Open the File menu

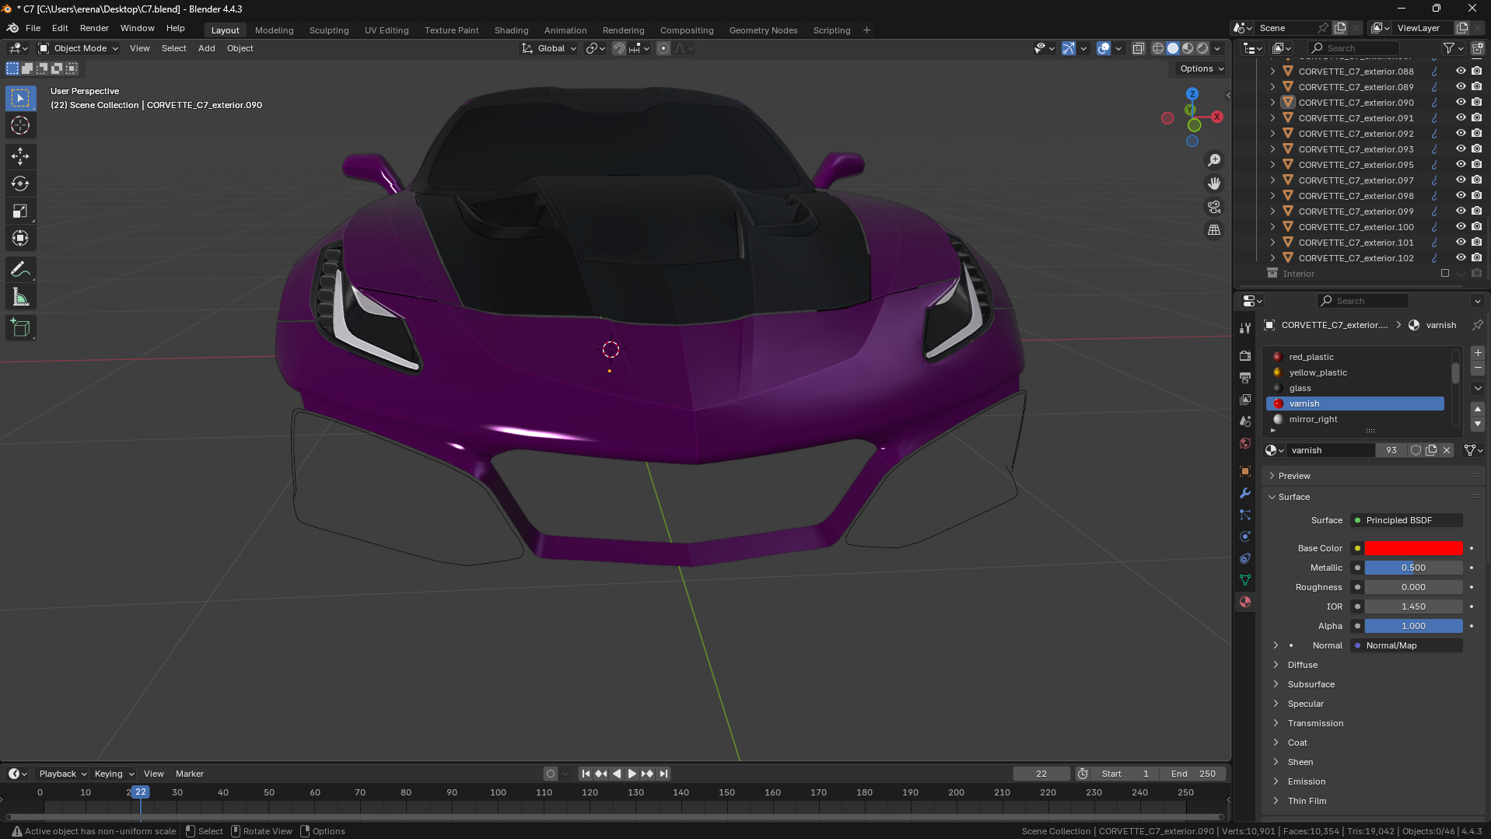[33, 28]
